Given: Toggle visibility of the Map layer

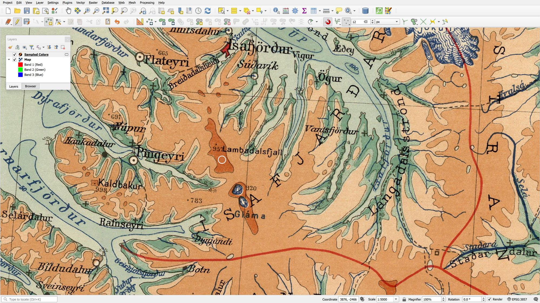Looking at the screenshot, I should pyautogui.click(x=15, y=60).
